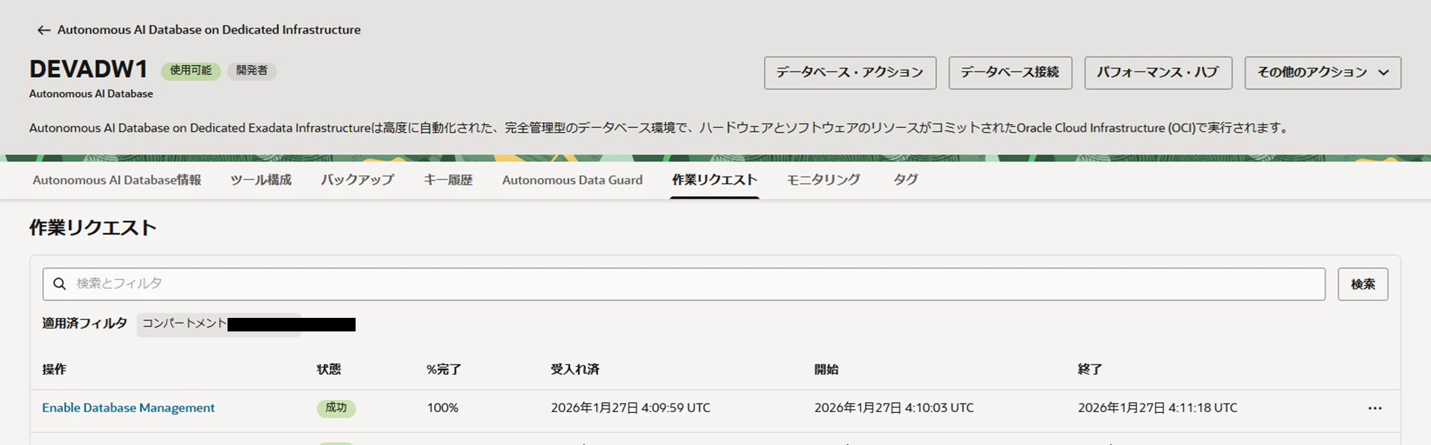Click the 適用済フィルタ label

(x=84, y=324)
